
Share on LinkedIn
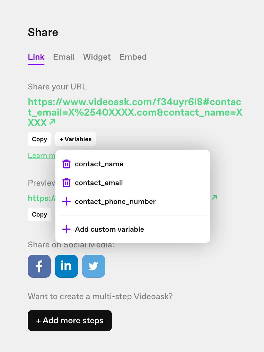(66, 266)
